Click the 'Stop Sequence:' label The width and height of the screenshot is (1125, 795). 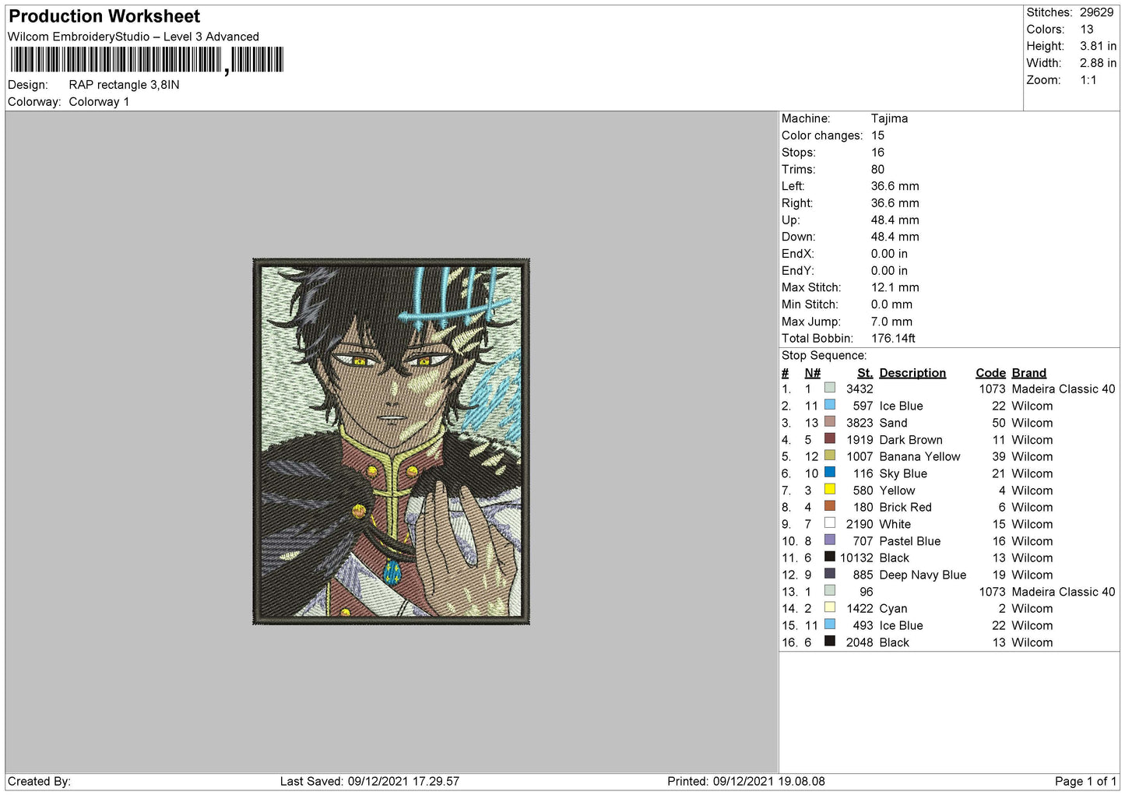tap(824, 356)
